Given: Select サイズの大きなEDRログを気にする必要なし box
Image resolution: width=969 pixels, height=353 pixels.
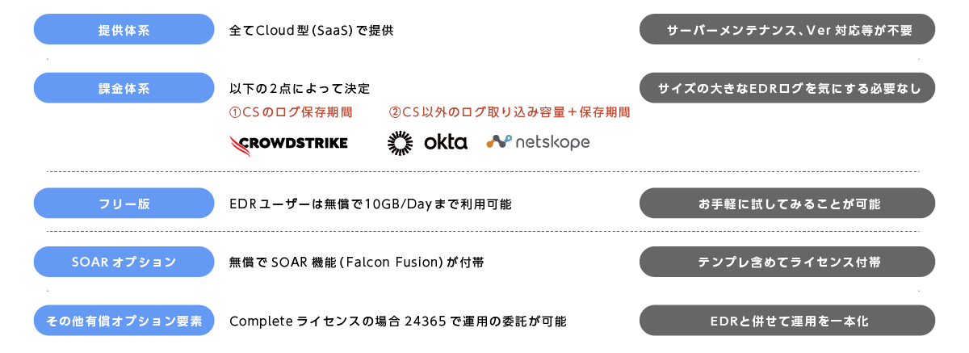Looking at the screenshot, I should (787, 88).
